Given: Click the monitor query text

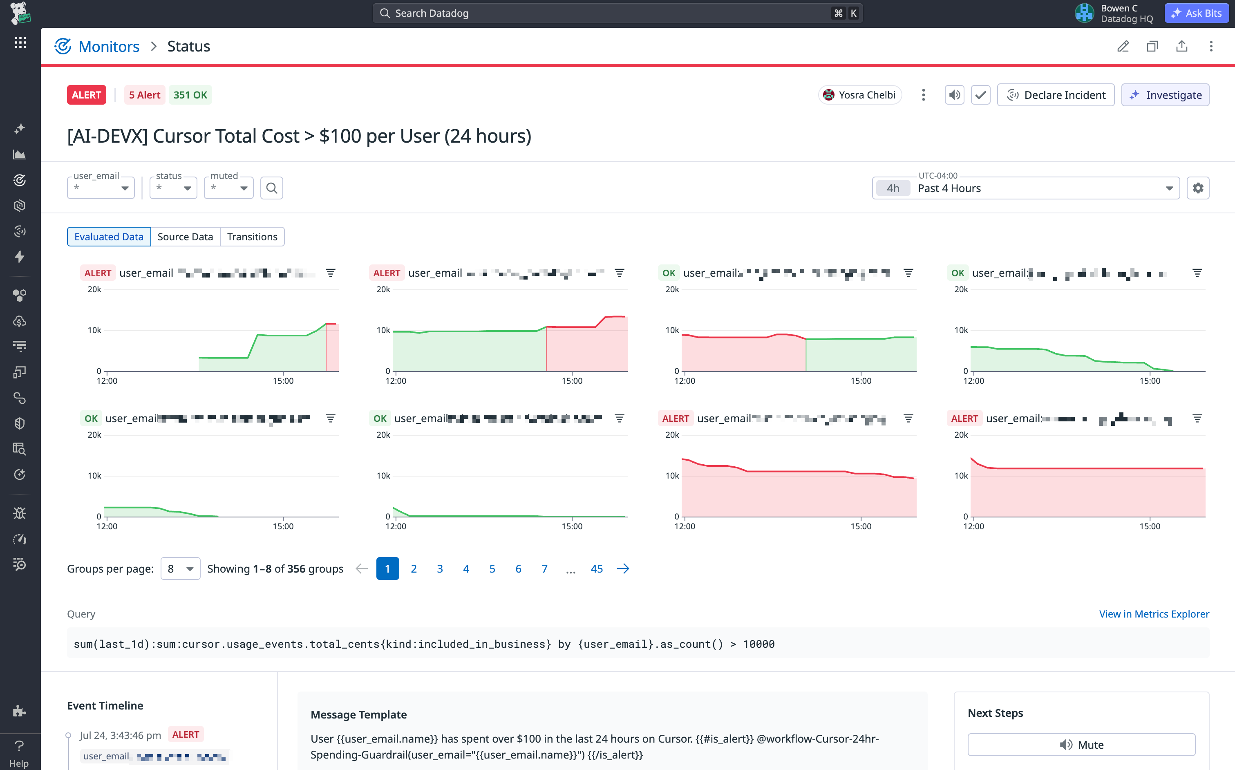Looking at the screenshot, I should 424,644.
